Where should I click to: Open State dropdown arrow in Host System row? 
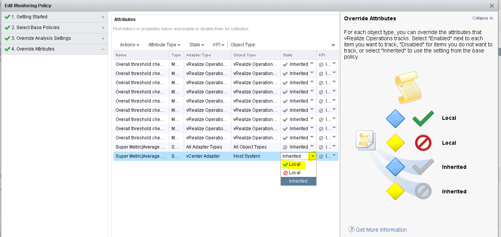click(313, 156)
